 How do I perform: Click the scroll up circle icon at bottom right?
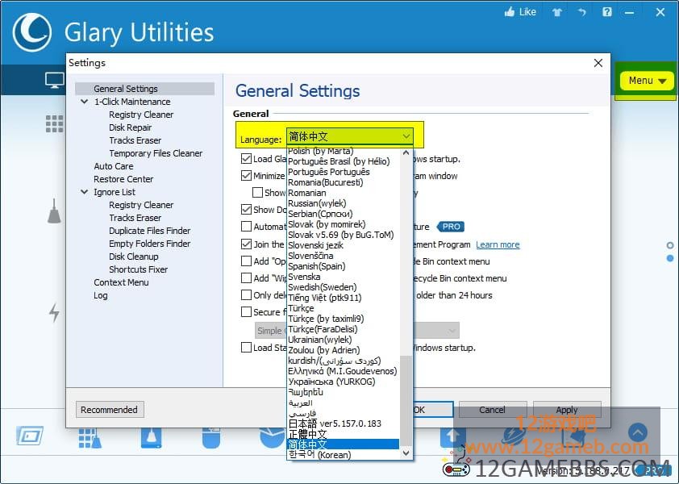point(637,432)
